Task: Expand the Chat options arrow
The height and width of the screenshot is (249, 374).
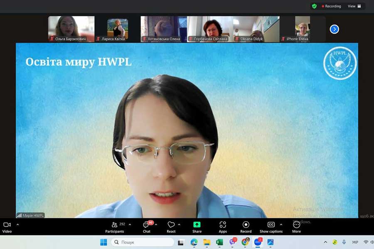Action: pos(156,225)
